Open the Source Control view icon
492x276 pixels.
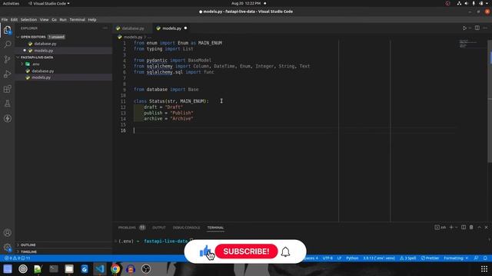coord(8,60)
